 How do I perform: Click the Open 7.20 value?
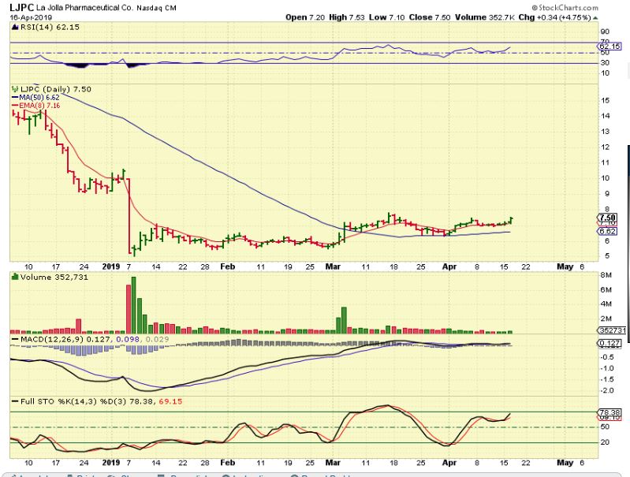(305, 17)
